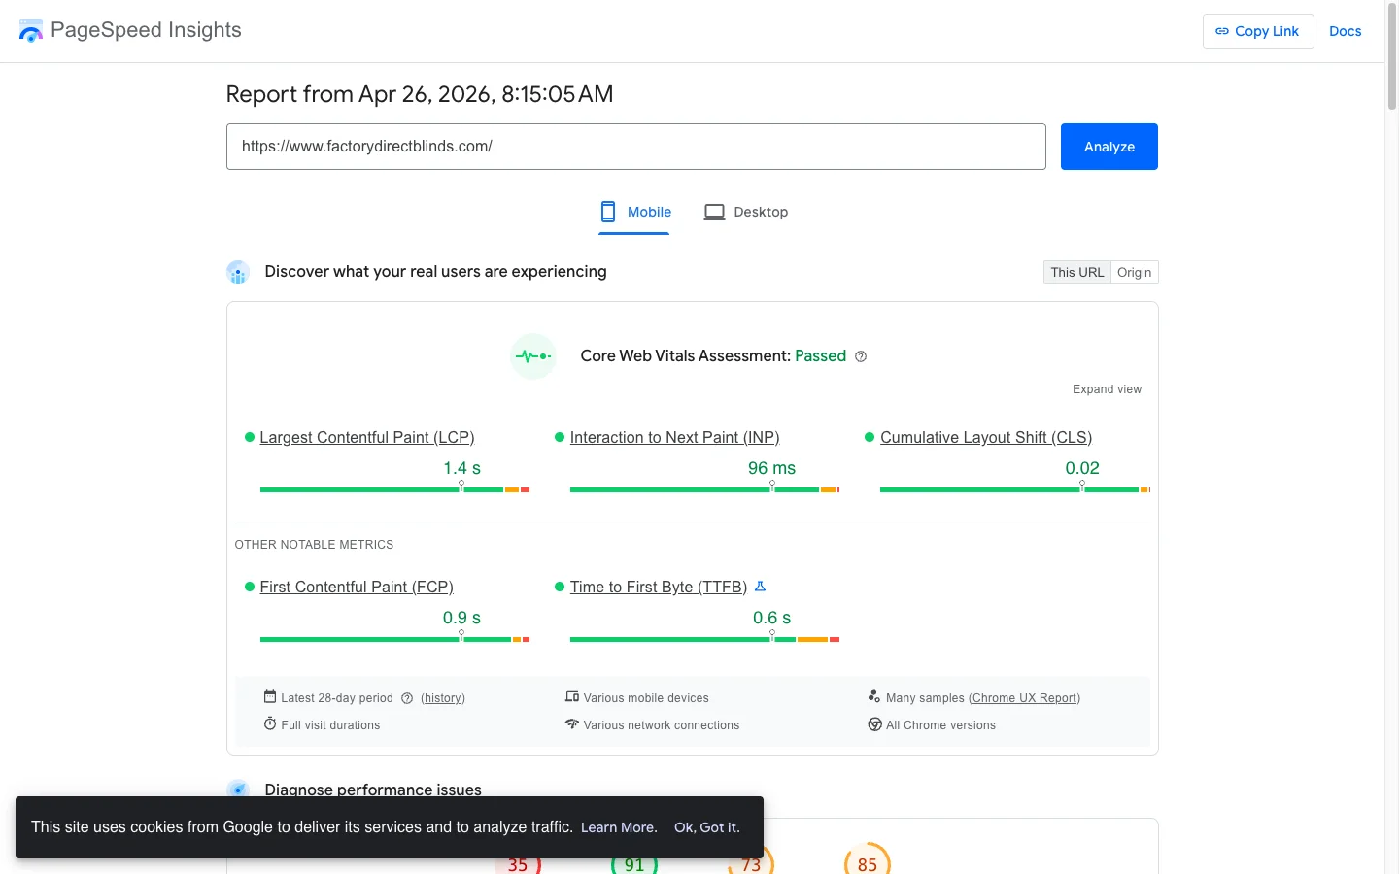Click the PageSpeed Insights title text
Screen dimensions: 1399x874
tap(146, 30)
